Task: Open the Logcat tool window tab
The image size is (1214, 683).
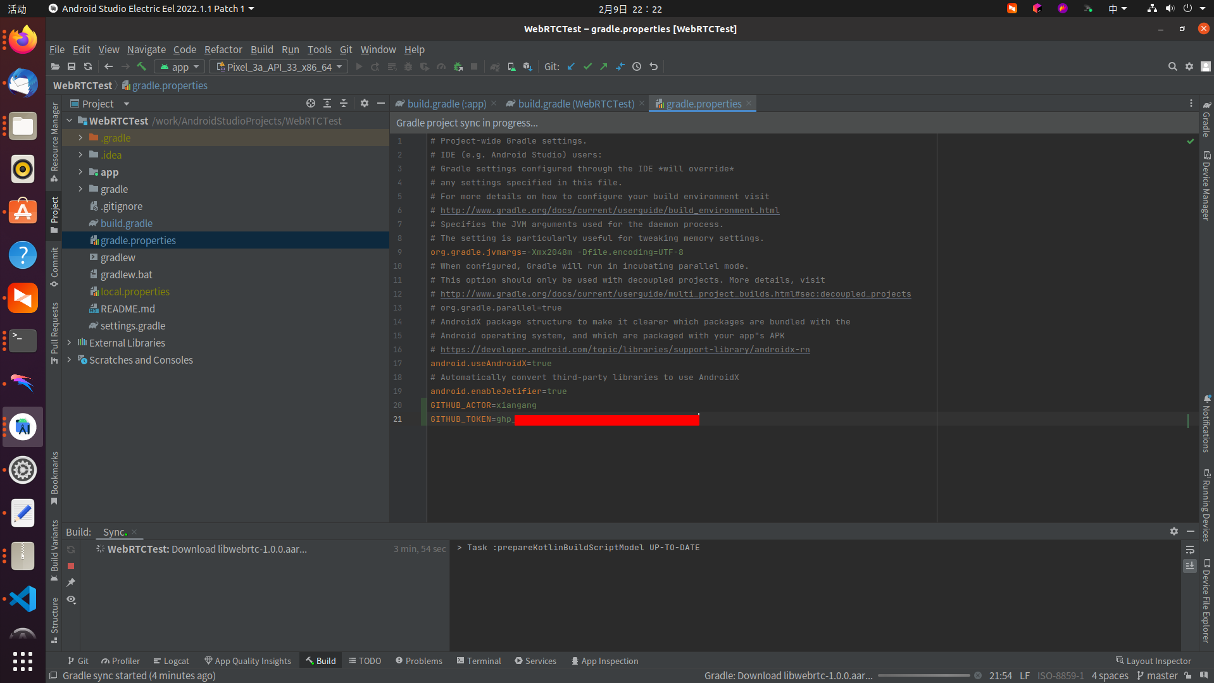Action: [x=171, y=661]
